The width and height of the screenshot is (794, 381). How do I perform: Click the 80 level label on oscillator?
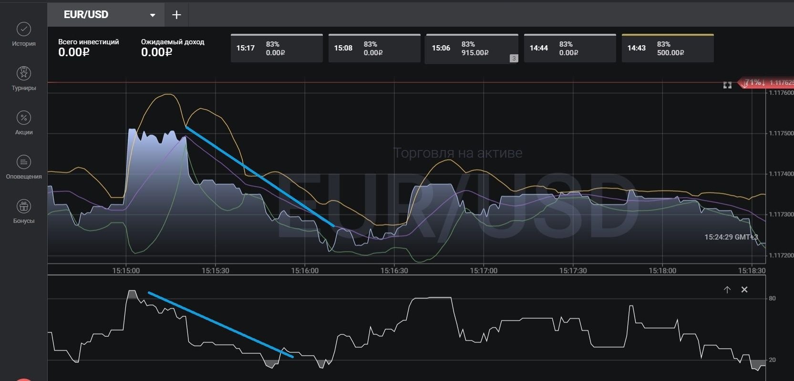click(772, 299)
